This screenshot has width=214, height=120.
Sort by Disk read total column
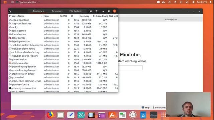(100, 16)
